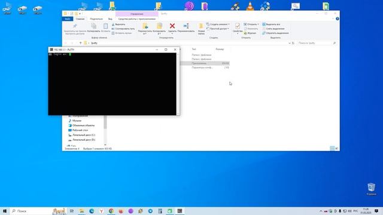Viewport: 383px width, 215px height.
Task: Collapse the Explorer ribbon with the chevron
Action: [x=333, y=19]
